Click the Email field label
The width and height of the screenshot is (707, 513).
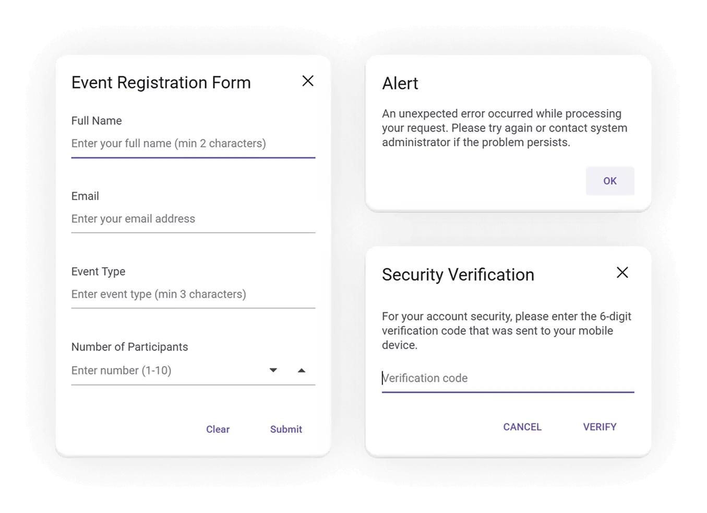pos(85,196)
